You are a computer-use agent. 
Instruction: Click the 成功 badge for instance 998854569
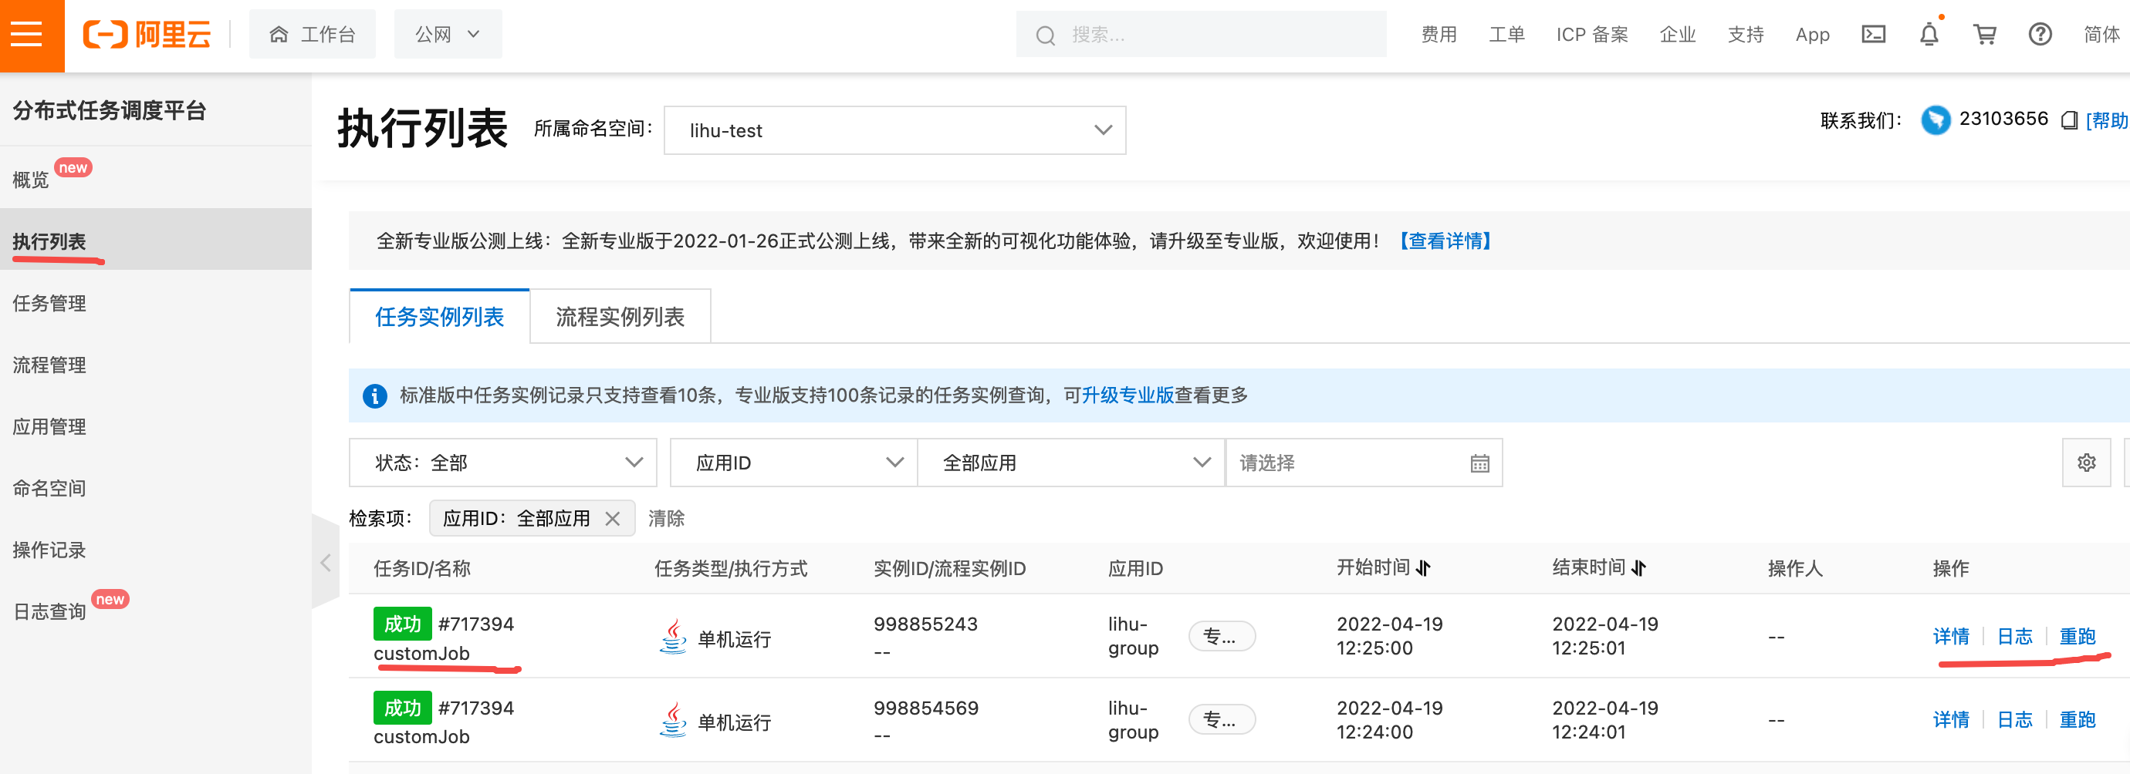coord(403,708)
